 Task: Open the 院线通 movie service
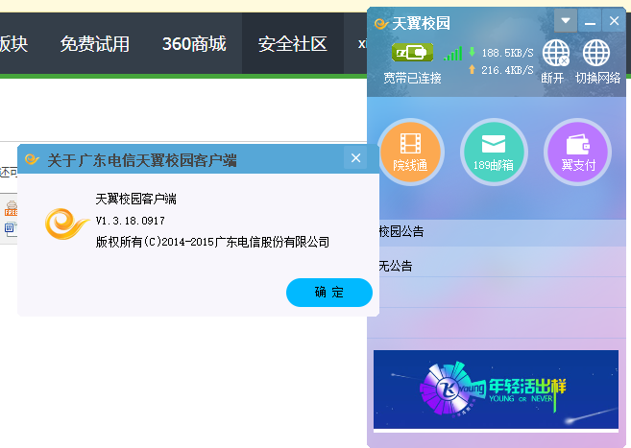click(410, 152)
